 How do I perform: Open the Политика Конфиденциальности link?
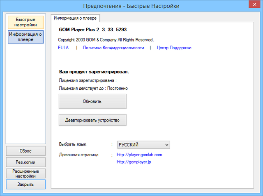113,48
